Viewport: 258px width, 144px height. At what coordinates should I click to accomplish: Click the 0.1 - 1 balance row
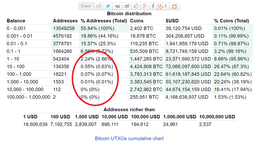13,51
